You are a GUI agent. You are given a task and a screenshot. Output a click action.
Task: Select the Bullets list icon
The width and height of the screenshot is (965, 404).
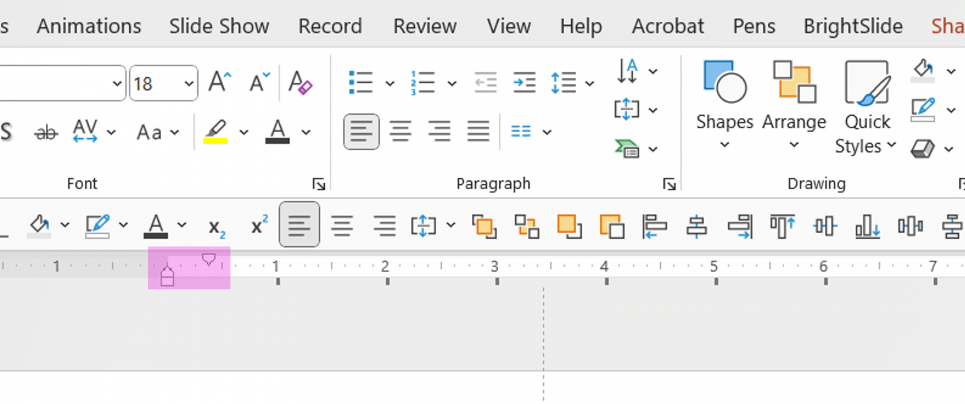pos(361,82)
